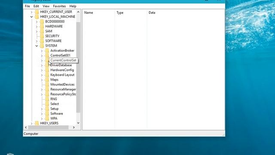Image resolution: width=275 pixels, height=155 pixels.
Task: Expand the HKEY_CURRENT_USER node
Action: 31,12
